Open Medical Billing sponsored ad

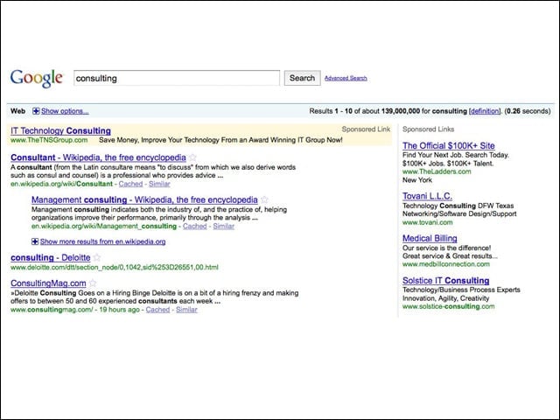[x=430, y=238]
